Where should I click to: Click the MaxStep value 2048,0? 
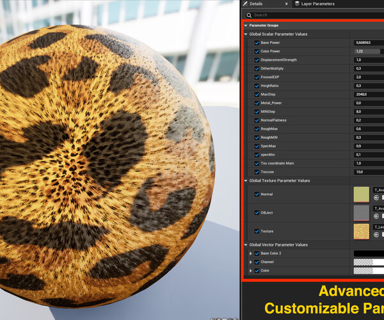369,94
